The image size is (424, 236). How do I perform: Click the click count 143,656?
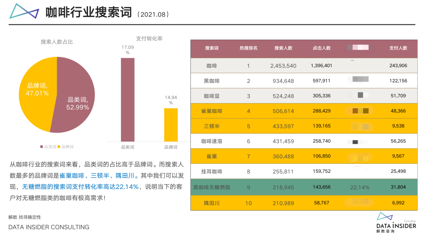click(x=322, y=187)
